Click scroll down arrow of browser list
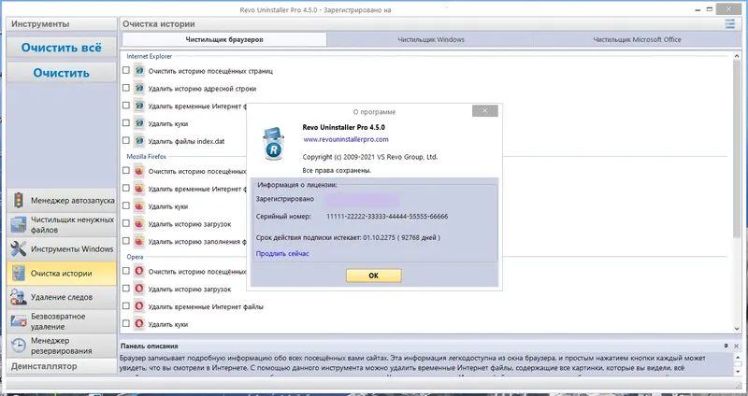The width and height of the screenshot is (748, 396). (737, 329)
